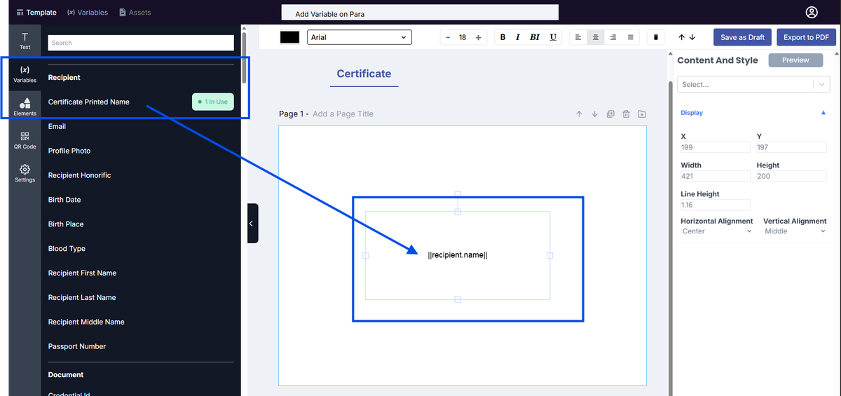The image size is (841, 396).
Task: Select the Profile Photo variable
Action: tap(69, 151)
